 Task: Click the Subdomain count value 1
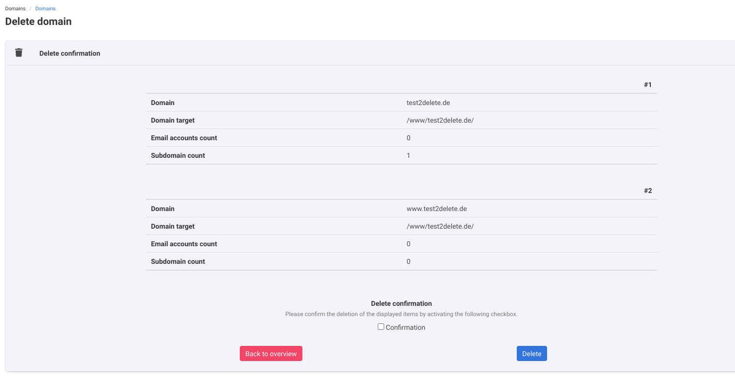(409, 155)
